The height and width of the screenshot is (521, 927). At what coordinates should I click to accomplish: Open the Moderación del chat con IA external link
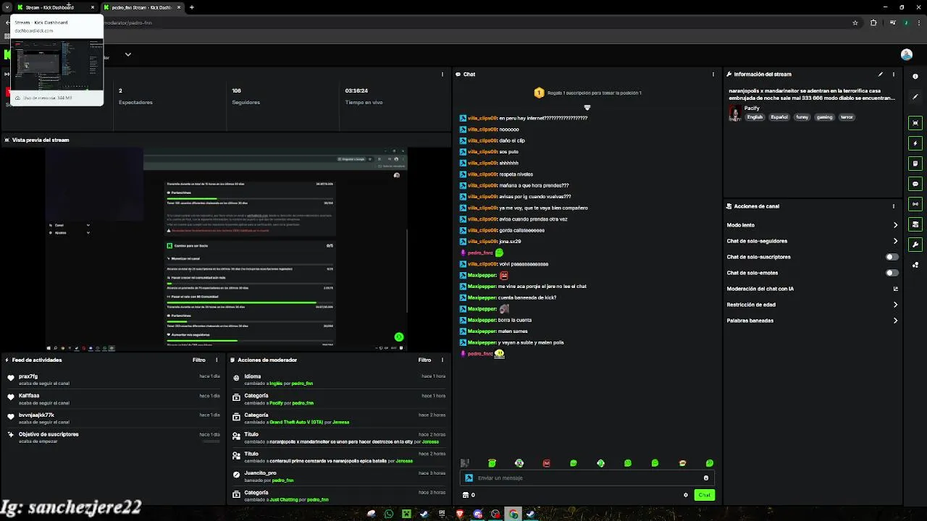pos(896,289)
